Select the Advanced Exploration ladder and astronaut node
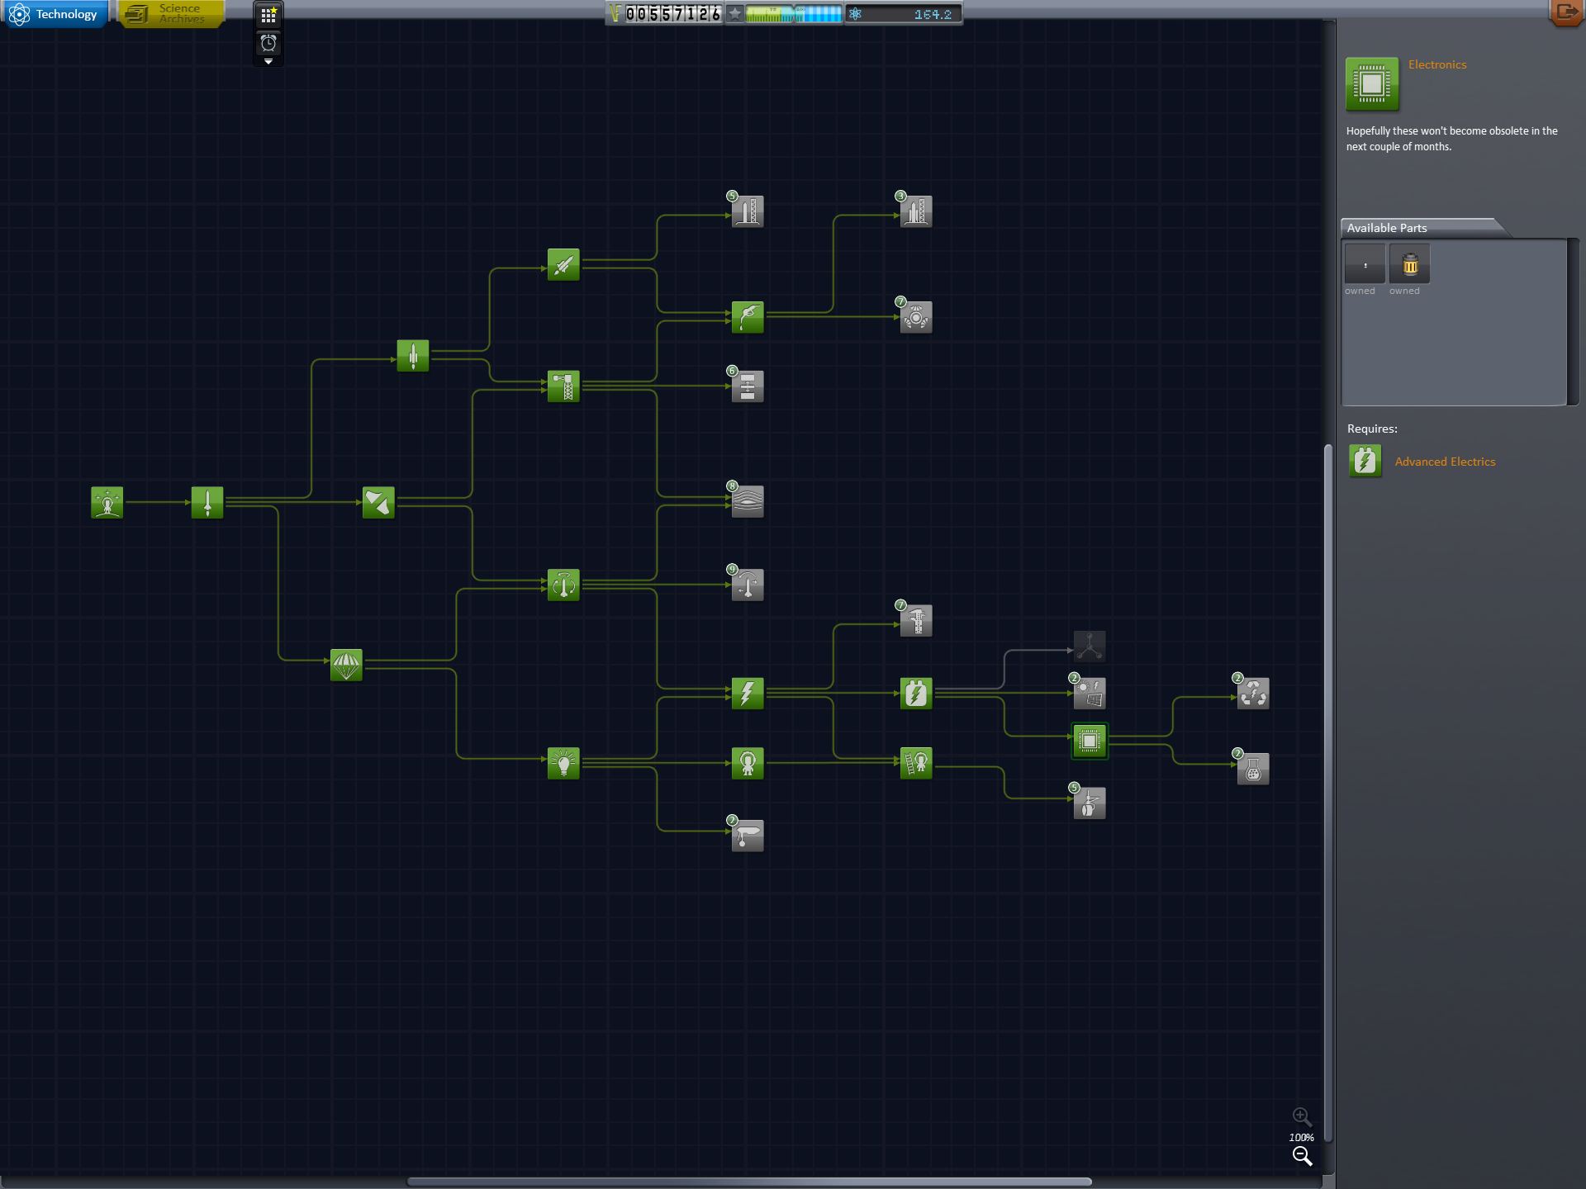Screen dimensions: 1586x1189 [916, 763]
